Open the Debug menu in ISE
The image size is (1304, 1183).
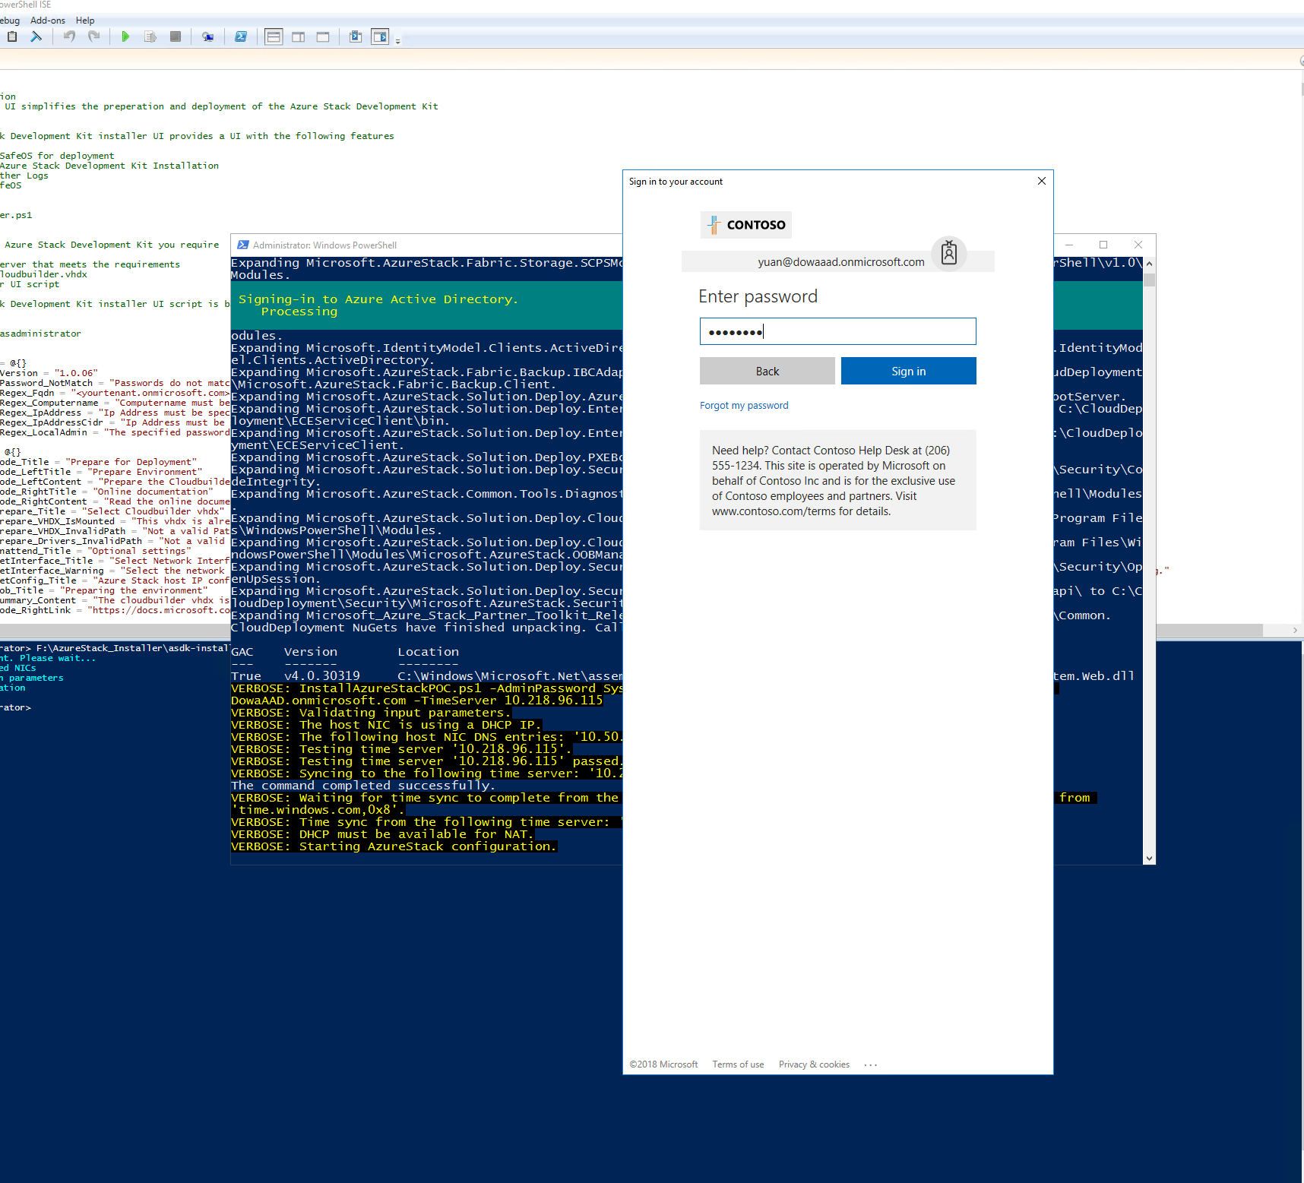coord(10,21)
